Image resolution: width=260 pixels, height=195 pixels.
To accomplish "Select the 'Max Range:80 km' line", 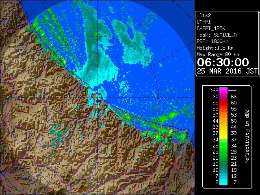I will point(218,54).
